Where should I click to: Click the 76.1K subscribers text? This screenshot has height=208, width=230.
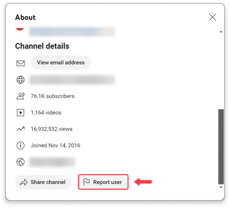(52, 96)
